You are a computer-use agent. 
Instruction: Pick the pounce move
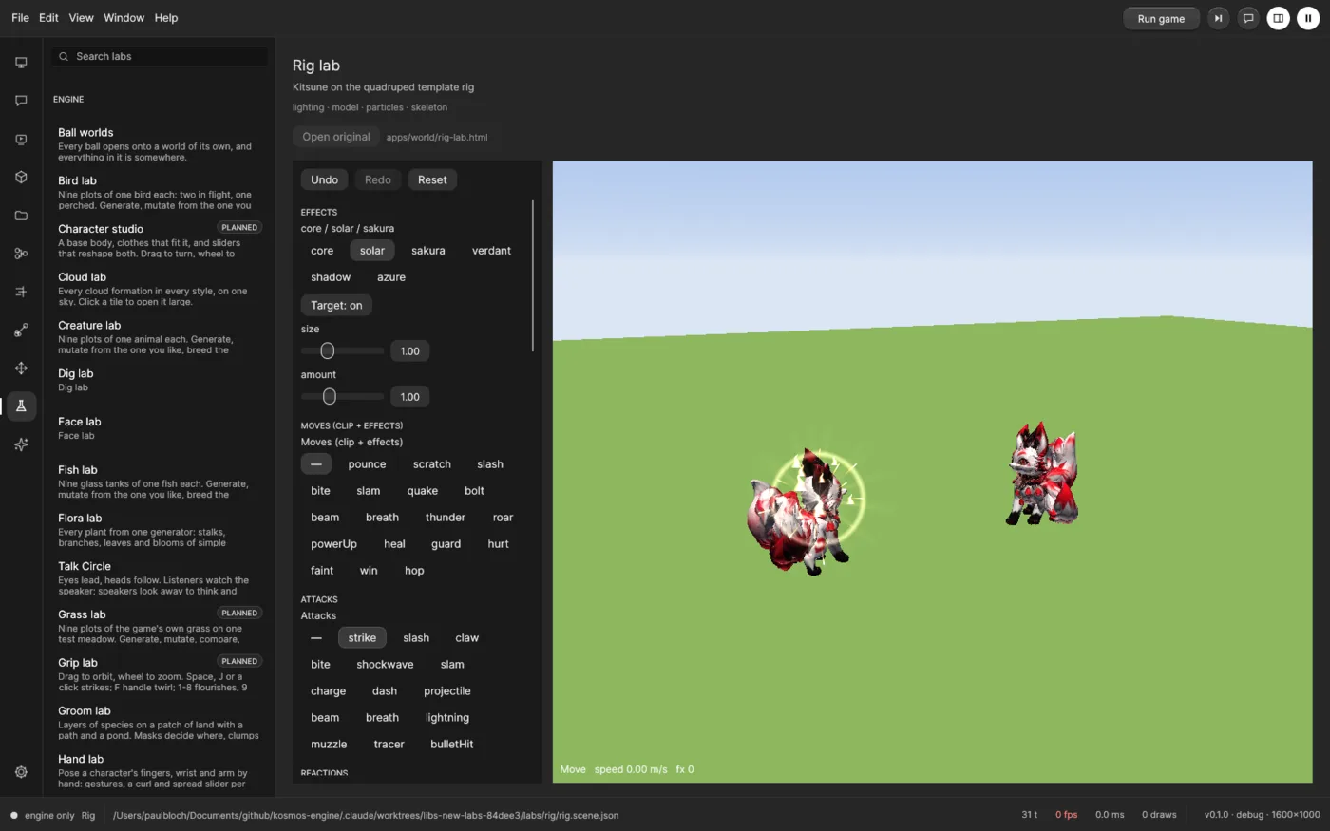point(367,464)
